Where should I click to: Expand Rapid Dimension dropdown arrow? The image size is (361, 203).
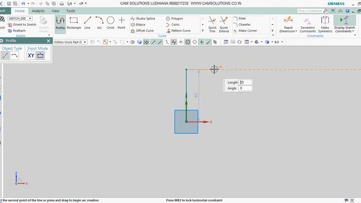(x=296, y=31)
